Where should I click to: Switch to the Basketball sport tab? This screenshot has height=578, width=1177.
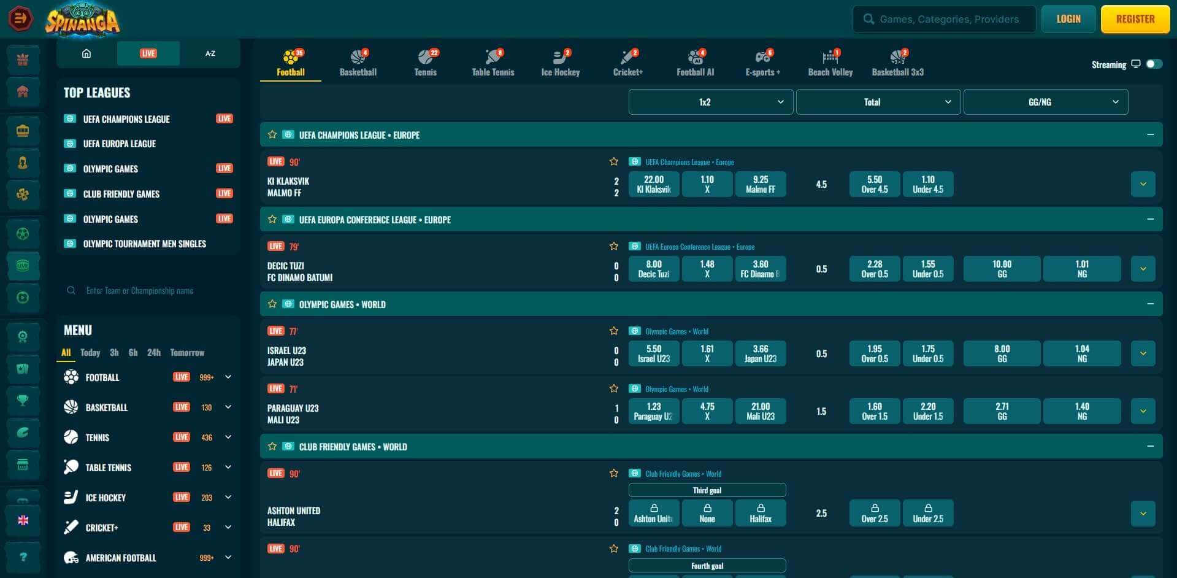tap(358, 63)
